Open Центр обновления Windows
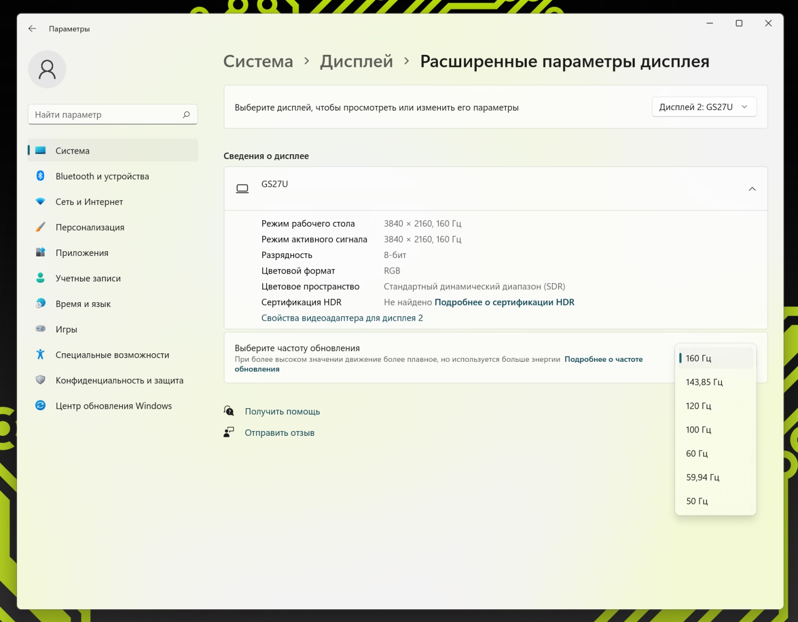Screen dimensions: 798x622 coord(113,406)
